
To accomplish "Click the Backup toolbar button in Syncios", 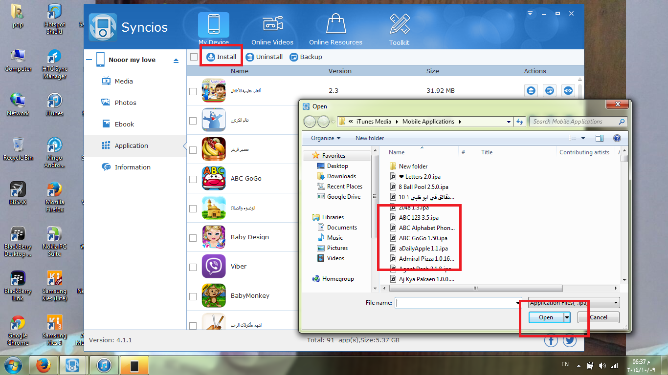I will tap(306, 57).
